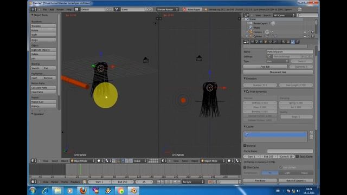Click the timeline editor type icon
The image size is (347, 195).
point(34,182)
